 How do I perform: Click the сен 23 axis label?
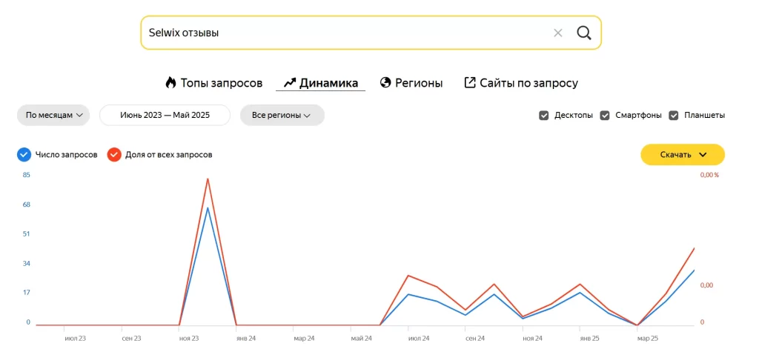pyautogui.click(x=132, y=339)
